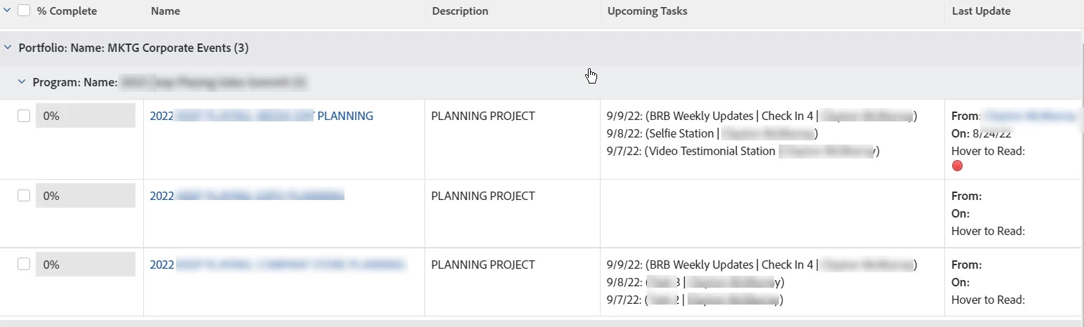Screen dimensions: 1084x327
Task: Click the Description column header
Action: tap(460, 11)
